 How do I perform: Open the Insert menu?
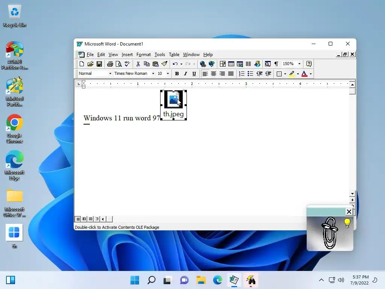pos(127,55)
